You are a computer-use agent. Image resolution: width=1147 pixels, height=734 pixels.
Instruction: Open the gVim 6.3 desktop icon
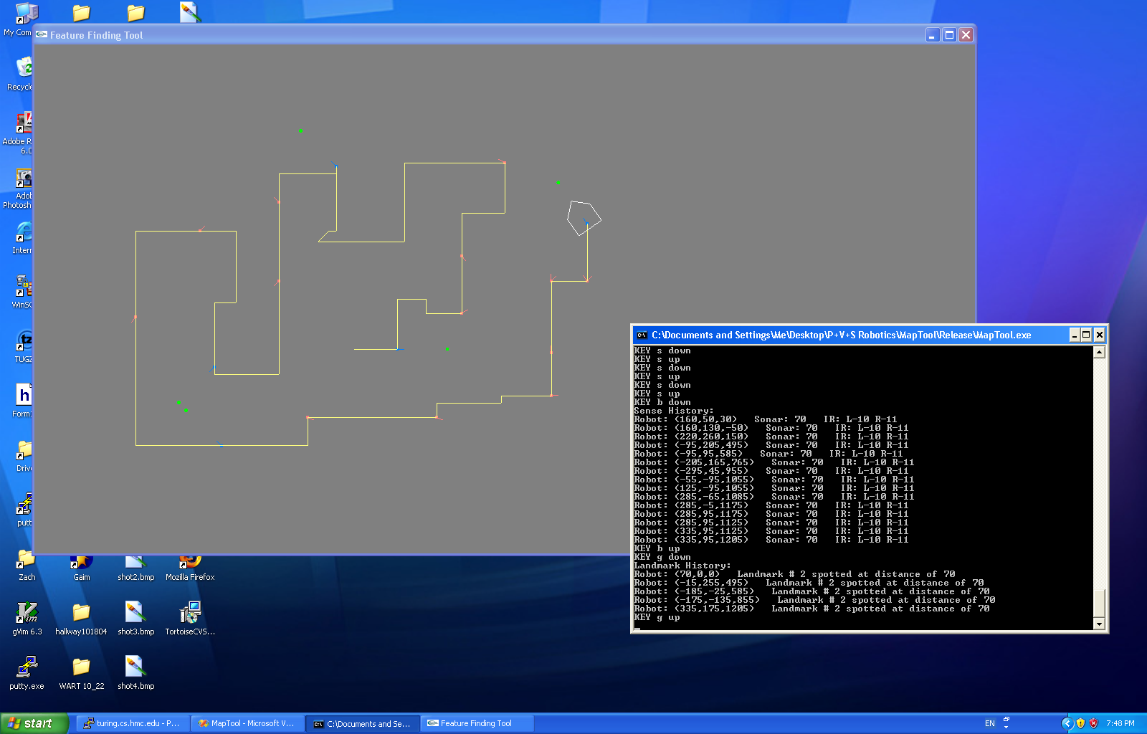[27, 613]
